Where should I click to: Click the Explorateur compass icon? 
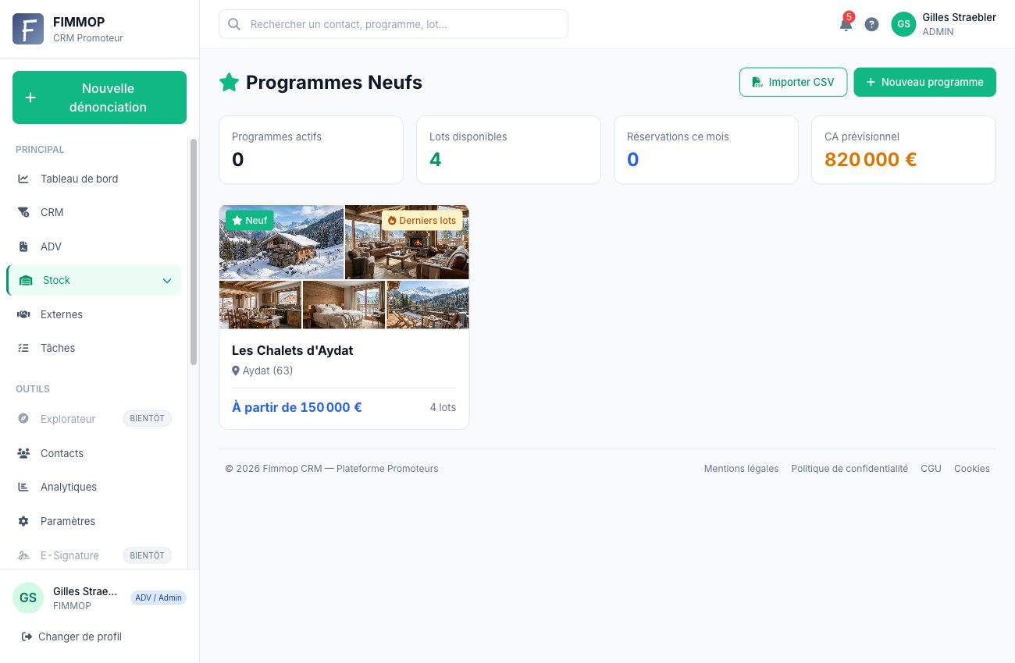(x=23, y=419)
